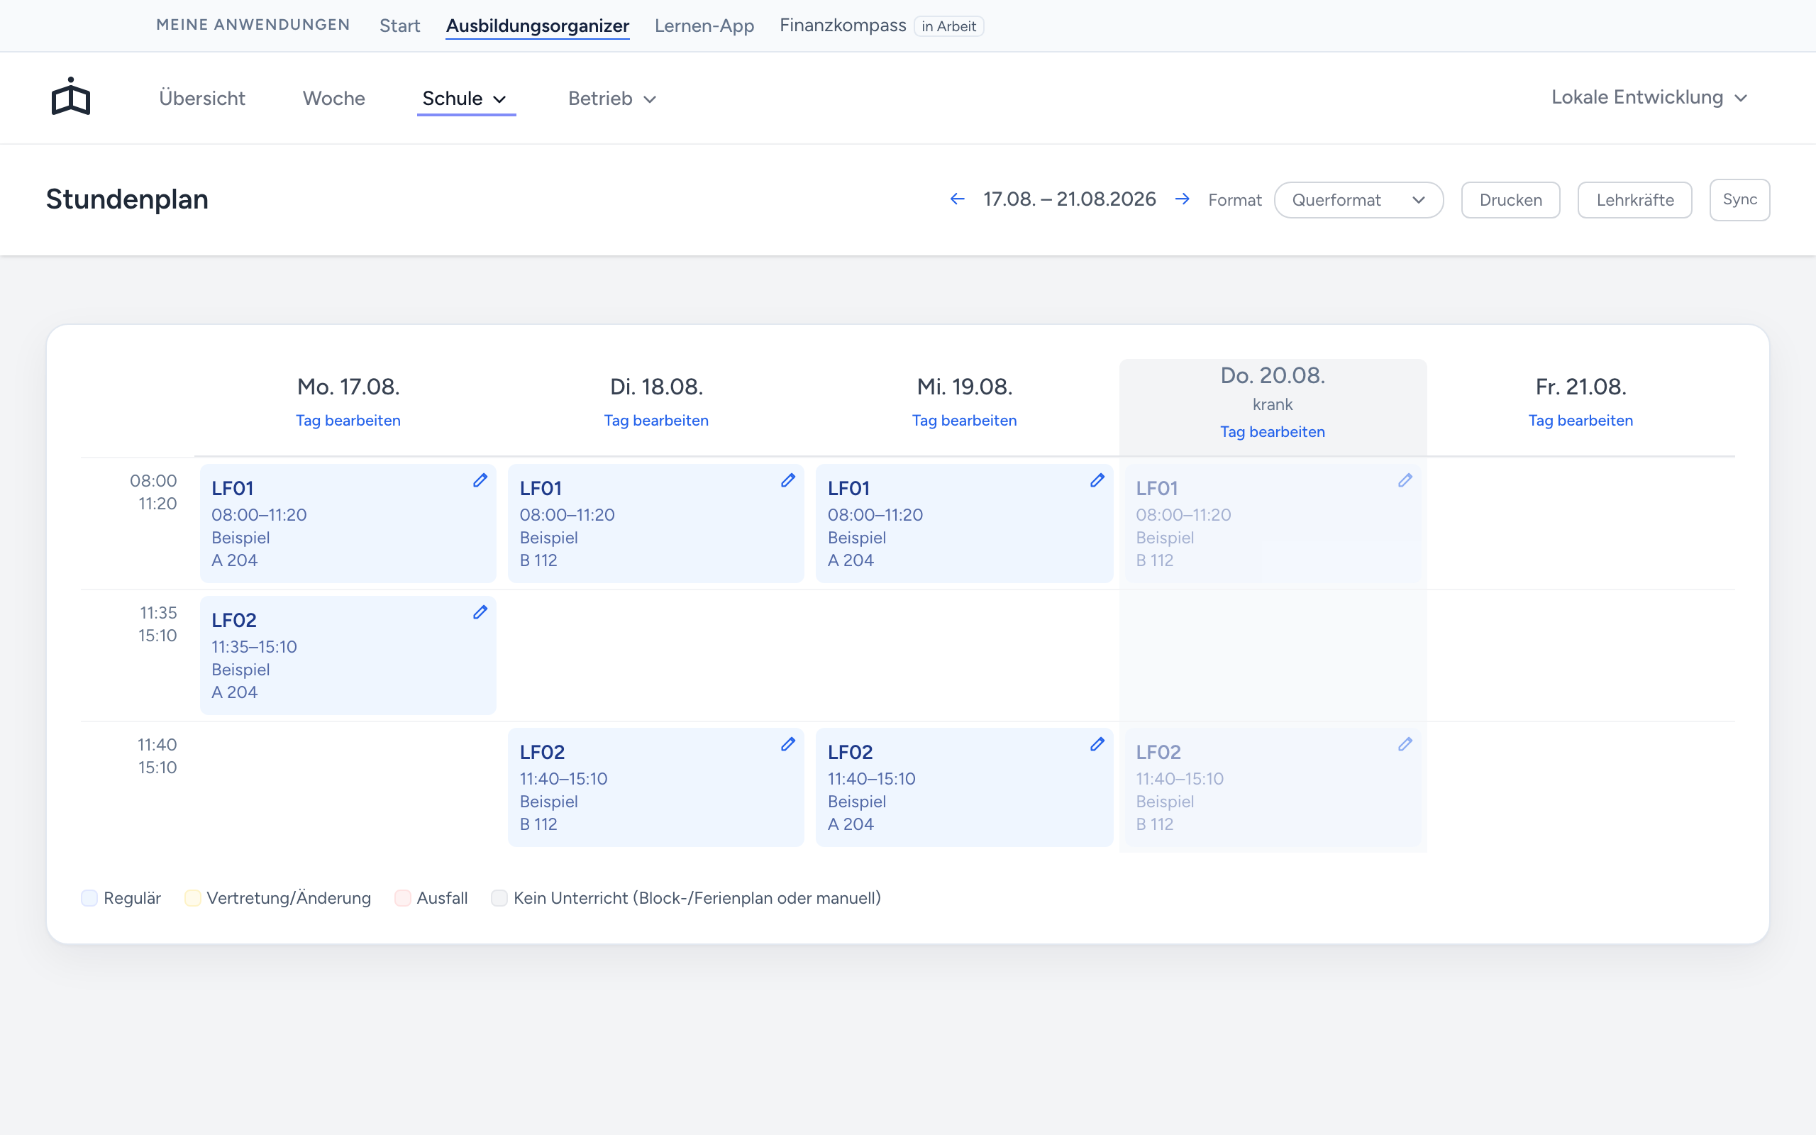Viewport: 1816px width, 1135px height.
Task: Select the Ausbildungsorganizer application
Action: pos(537,26)
